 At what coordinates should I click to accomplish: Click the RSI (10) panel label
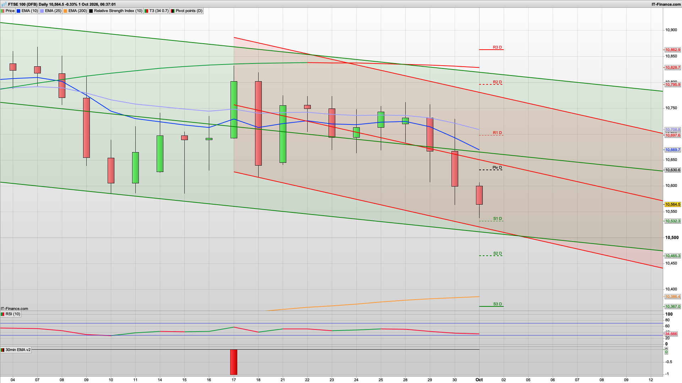10,314
